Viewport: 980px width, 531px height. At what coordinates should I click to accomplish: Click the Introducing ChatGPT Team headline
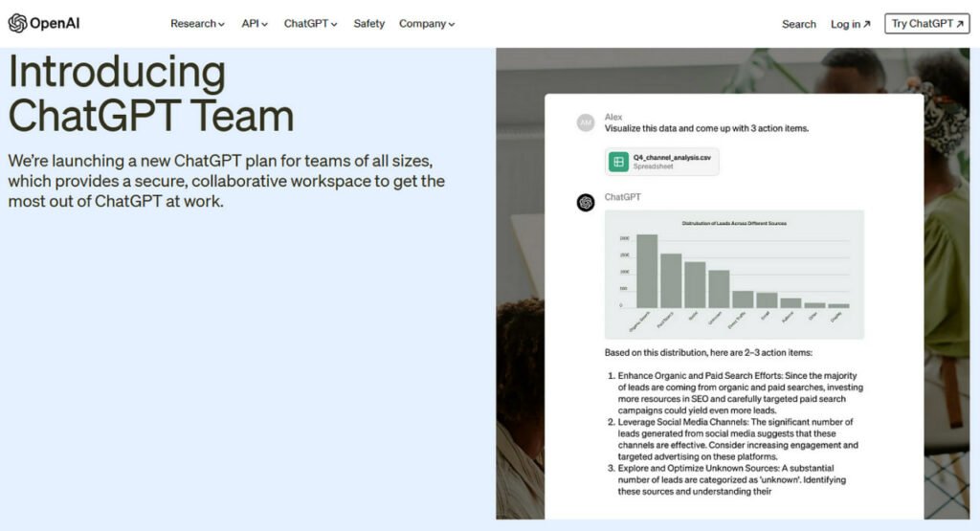150,94
